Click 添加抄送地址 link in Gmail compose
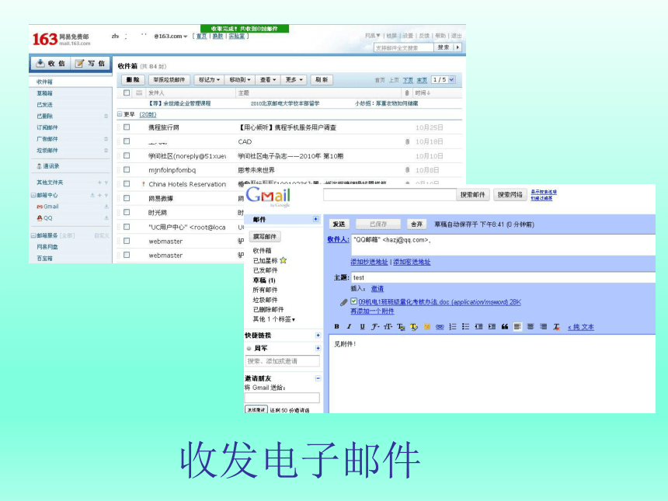 coord(369,262)
